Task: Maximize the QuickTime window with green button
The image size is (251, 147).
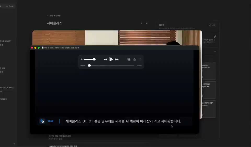Action: pos(39,48)
